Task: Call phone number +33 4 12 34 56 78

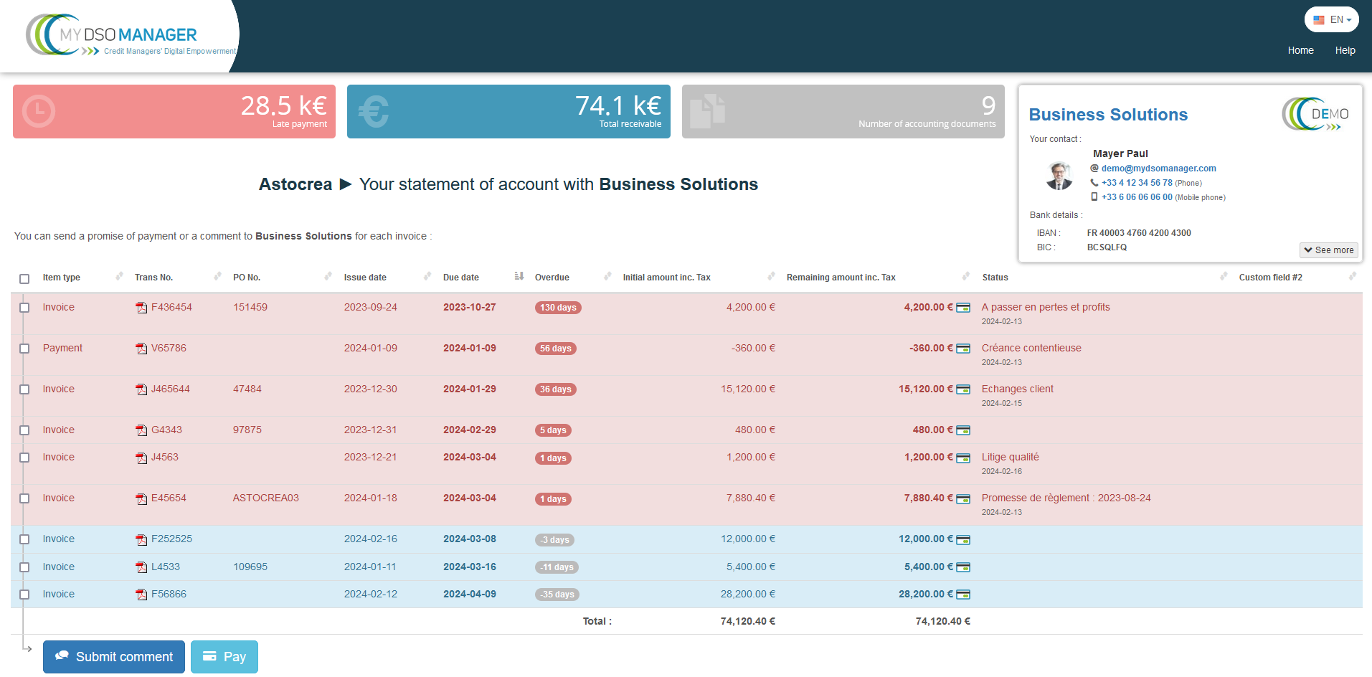Action: pos(1137,183)
